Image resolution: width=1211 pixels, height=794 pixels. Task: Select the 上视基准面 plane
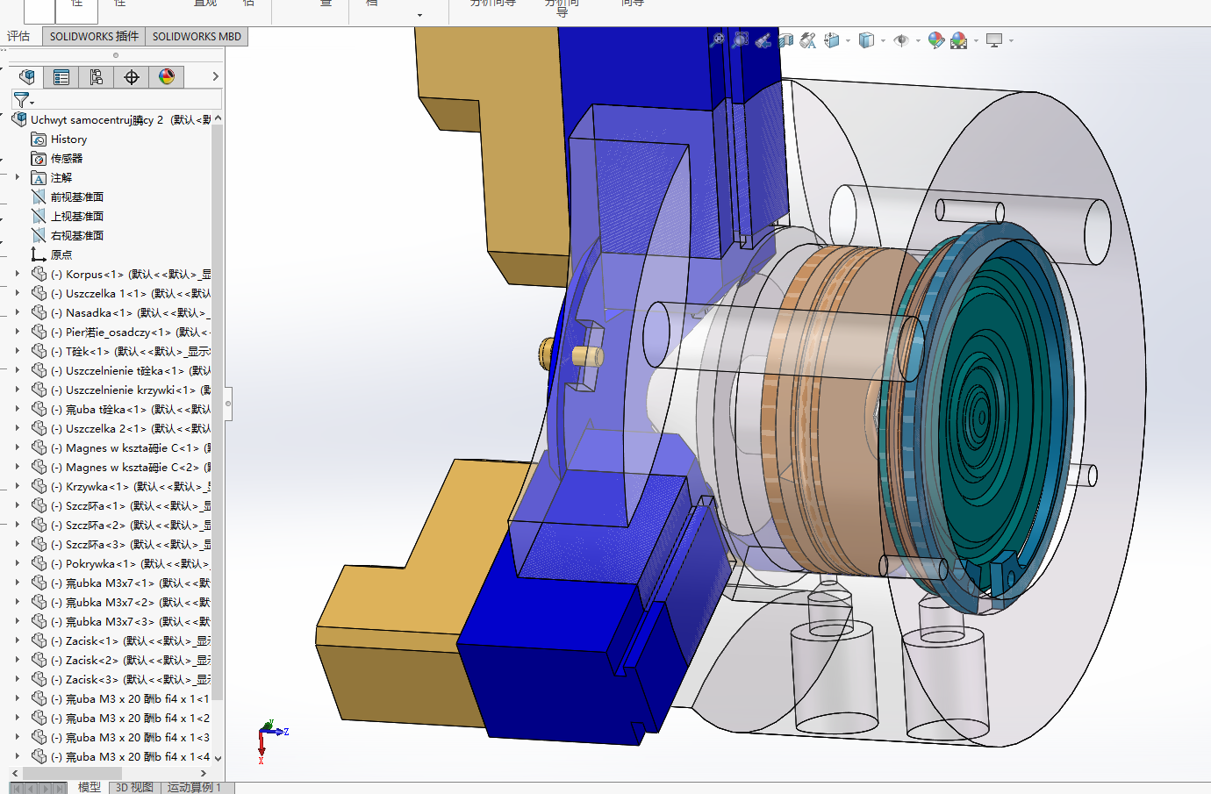(68, 217)
